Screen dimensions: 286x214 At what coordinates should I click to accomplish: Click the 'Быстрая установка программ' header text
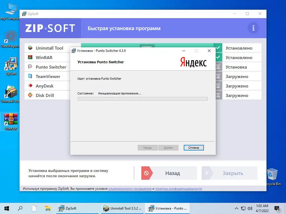pos(124,28)
